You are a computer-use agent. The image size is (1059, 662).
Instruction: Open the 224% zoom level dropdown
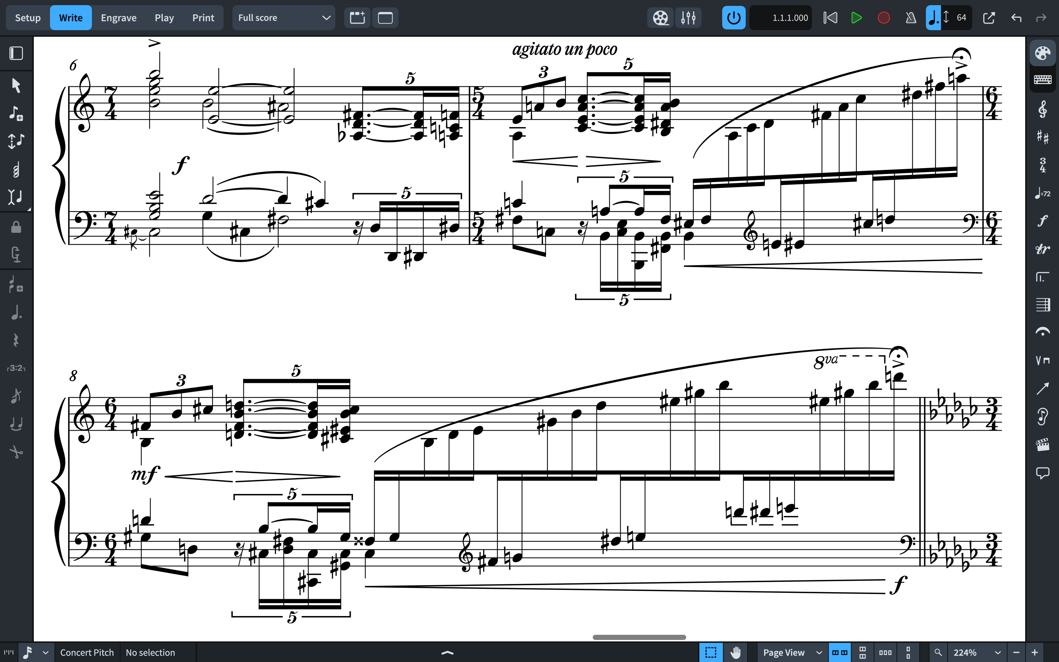pyautogui.click(x=977, y=652)
